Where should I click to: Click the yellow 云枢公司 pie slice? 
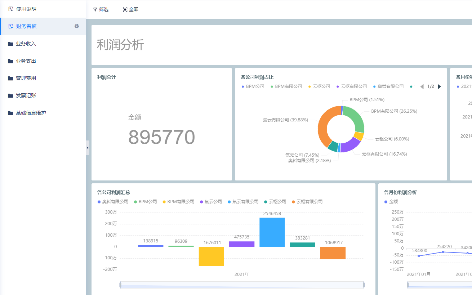coord(359,136)
